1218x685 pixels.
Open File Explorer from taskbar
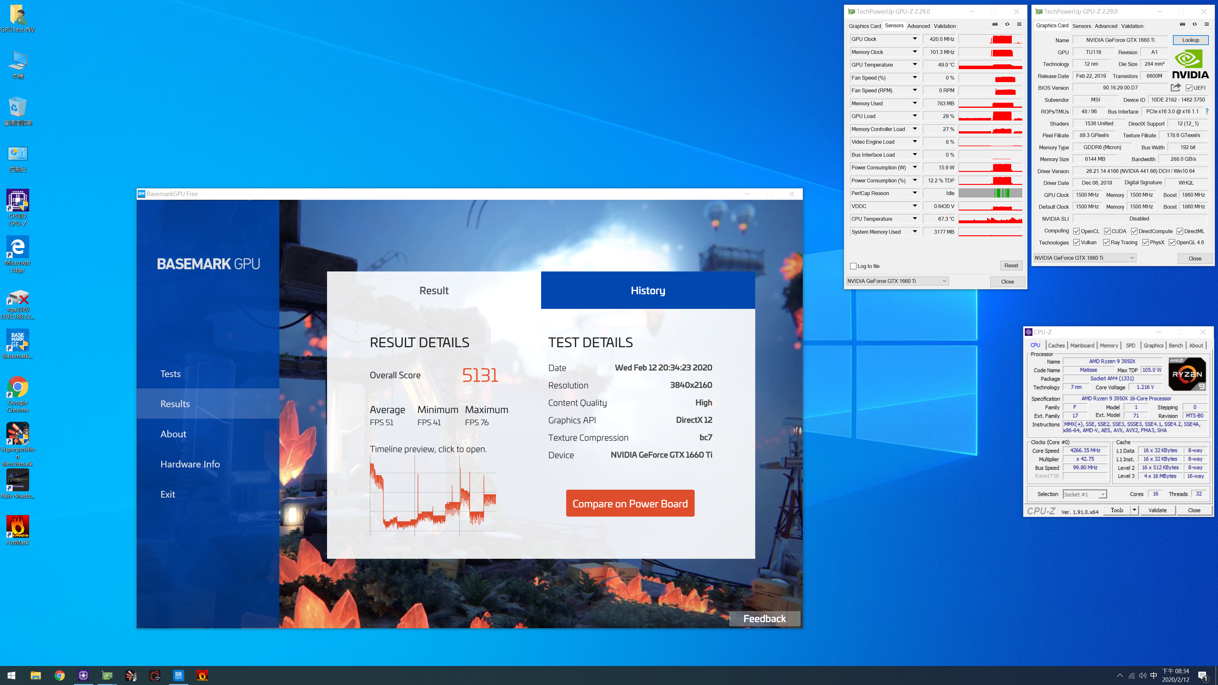click(36, 675)
